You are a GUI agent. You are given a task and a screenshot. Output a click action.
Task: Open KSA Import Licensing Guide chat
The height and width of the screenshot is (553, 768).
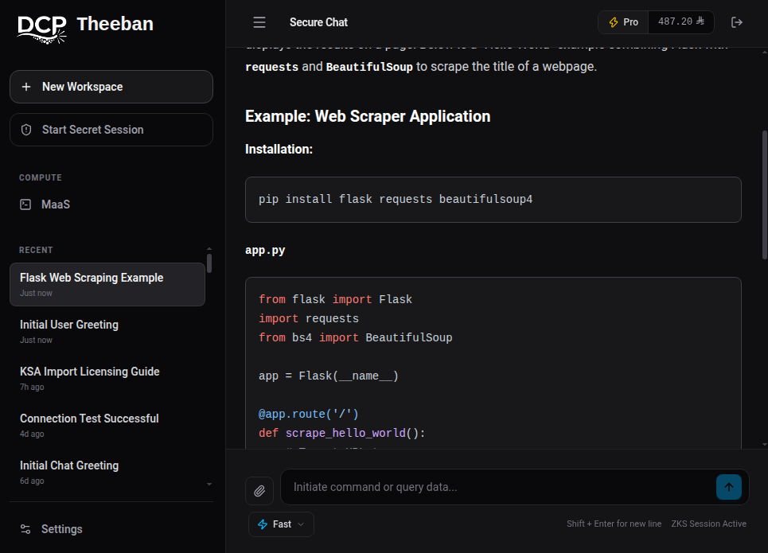107,379
